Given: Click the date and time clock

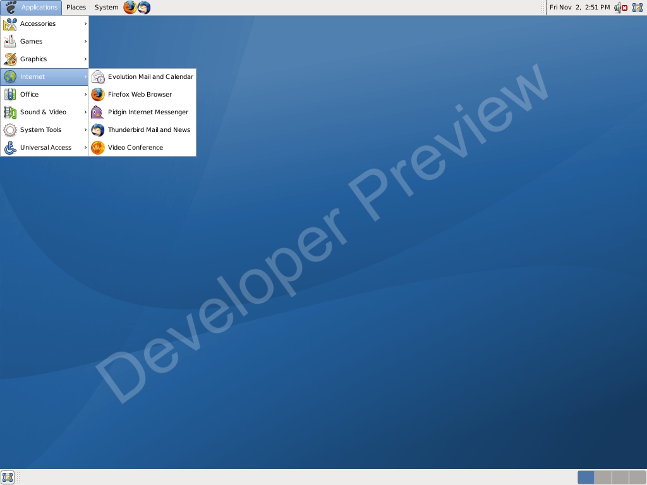Looking at the screenshot, I should point(579,8).
